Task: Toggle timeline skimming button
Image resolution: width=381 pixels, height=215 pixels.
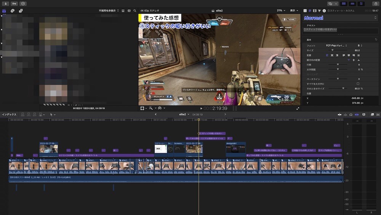Action: 339,115
